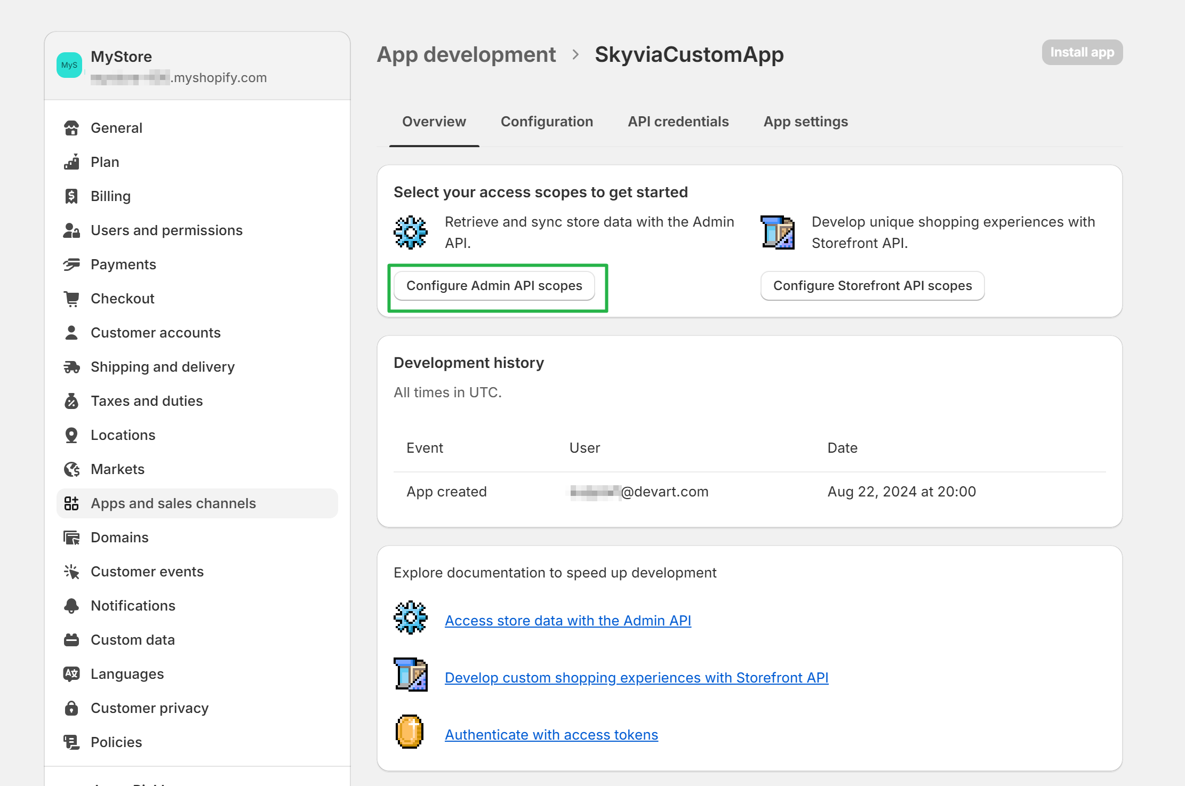Go to General settings

point(197,128)
